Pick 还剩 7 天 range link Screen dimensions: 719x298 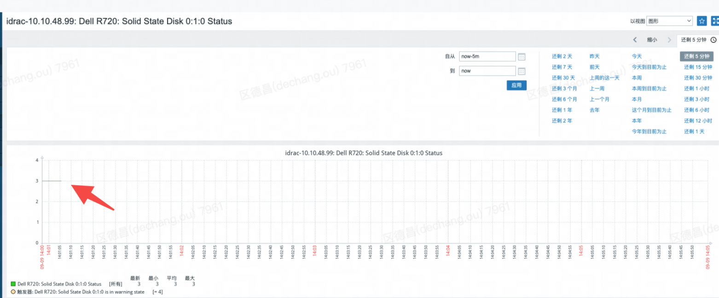coord(562,67)
